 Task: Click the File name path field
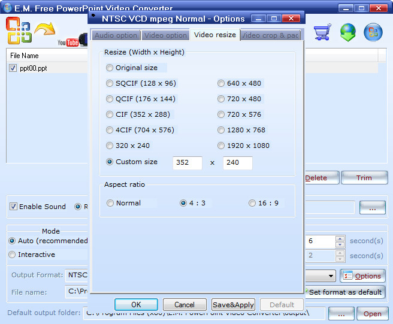[x=77, y=292]
